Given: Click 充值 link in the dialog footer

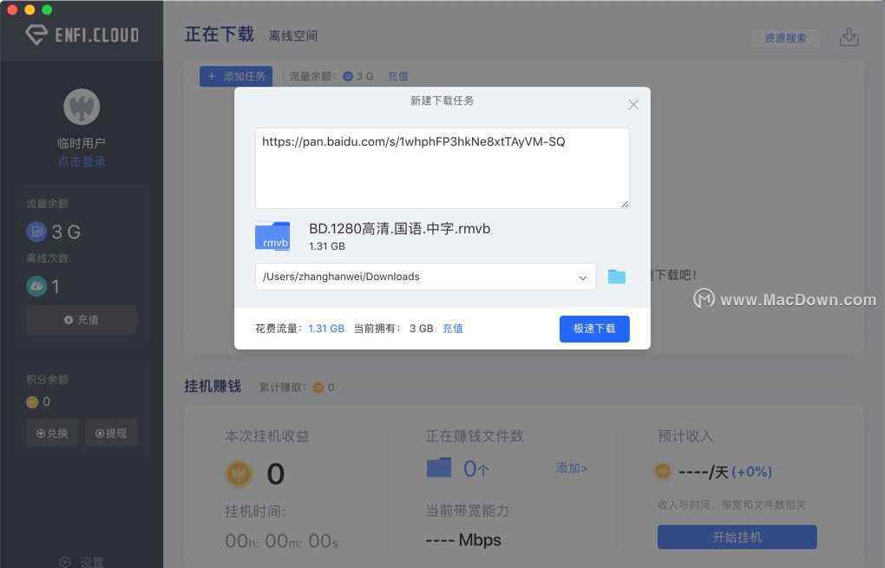Looking at the screenshot, I should coord(452,329).
